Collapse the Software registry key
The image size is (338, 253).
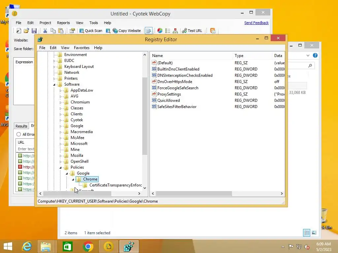[x=54, y=85]
